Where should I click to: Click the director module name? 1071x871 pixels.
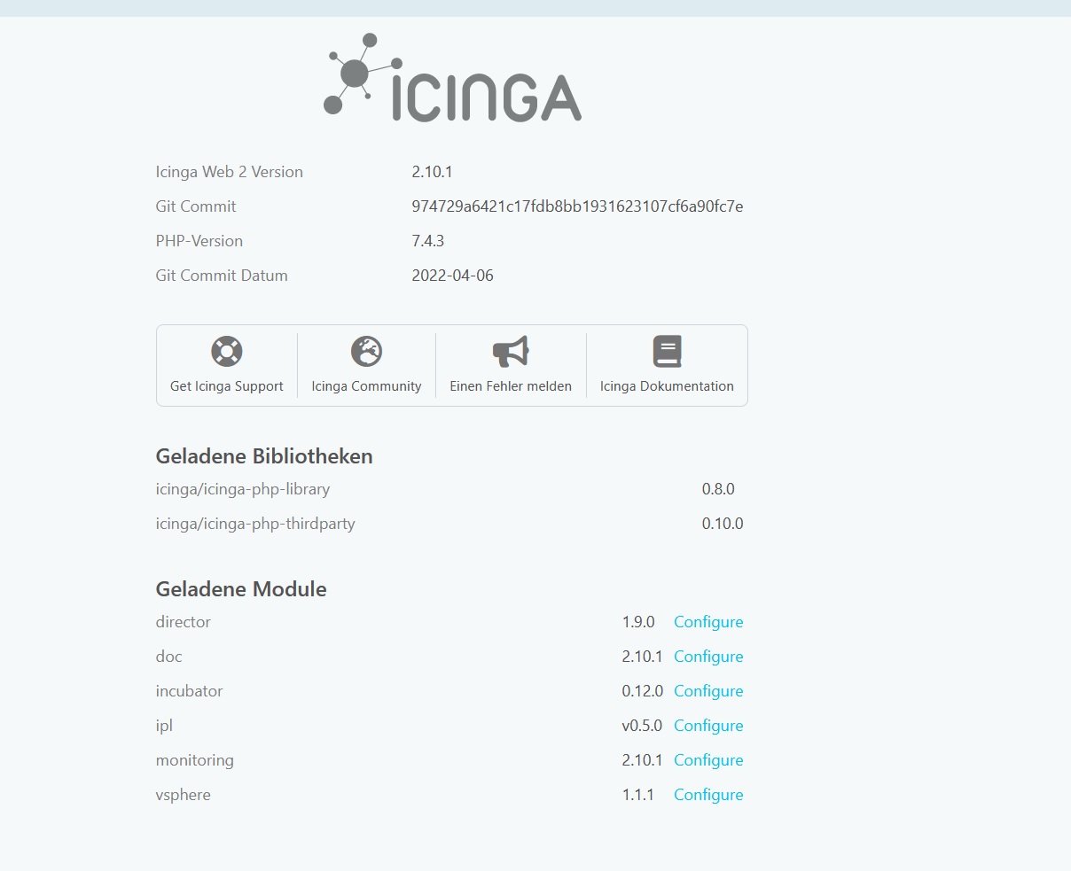tap(184, 622)
